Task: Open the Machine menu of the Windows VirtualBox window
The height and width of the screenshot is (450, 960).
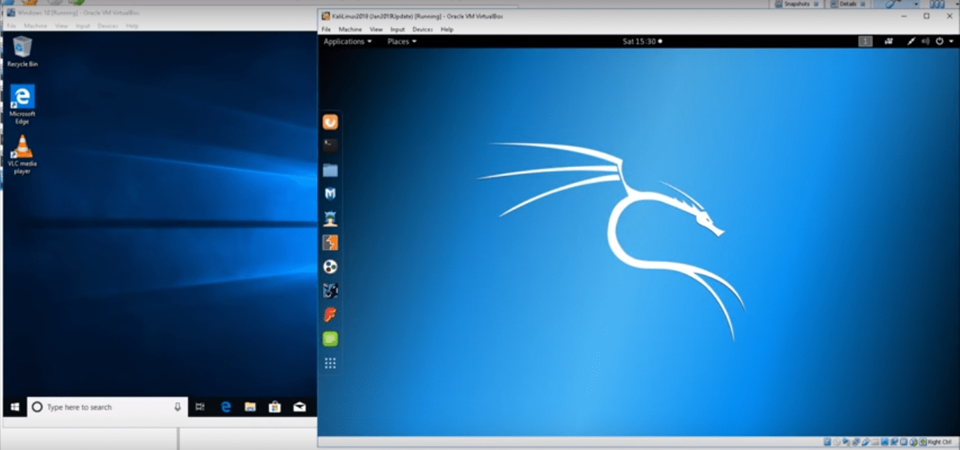Action: pos(35,25)
